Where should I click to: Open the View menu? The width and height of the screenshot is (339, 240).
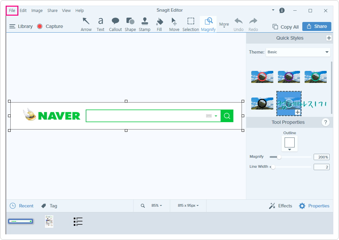pos(66,11)
